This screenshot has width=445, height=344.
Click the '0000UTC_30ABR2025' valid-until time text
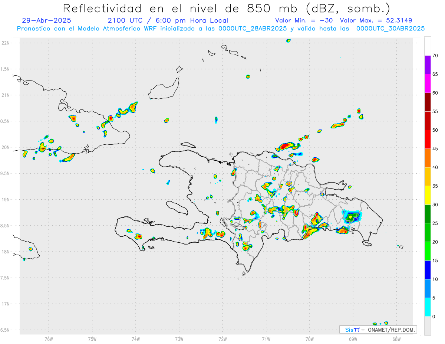point(390,29)
